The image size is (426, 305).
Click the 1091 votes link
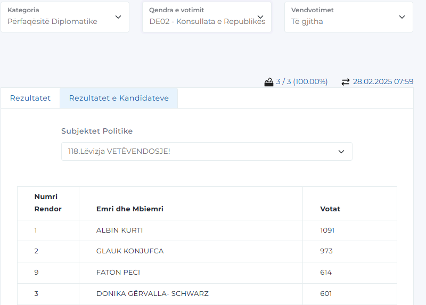(327, 230)
